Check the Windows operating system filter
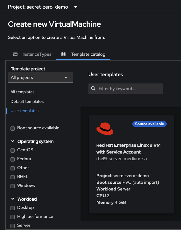This screenshot has height=230, width=181. click(x=13, y=186)
